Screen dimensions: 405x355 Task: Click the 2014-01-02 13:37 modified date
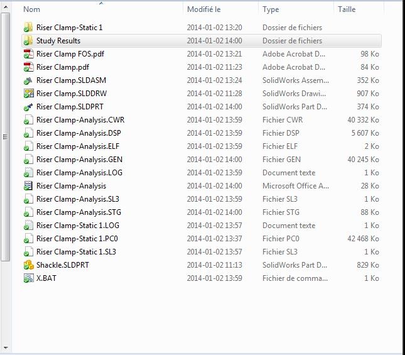coord(214,239)
